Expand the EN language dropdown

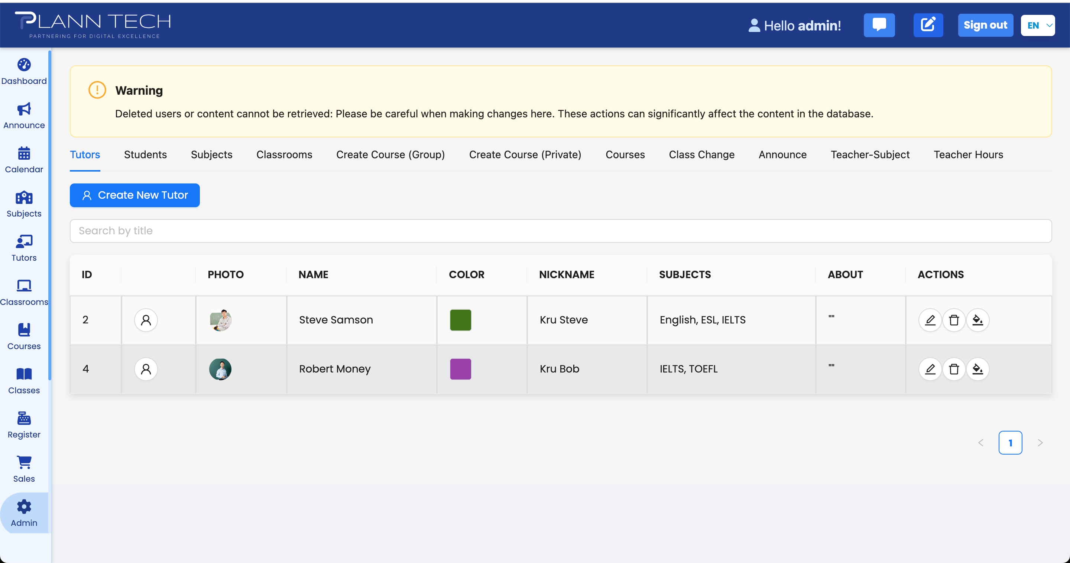[x=1037, y=25]
